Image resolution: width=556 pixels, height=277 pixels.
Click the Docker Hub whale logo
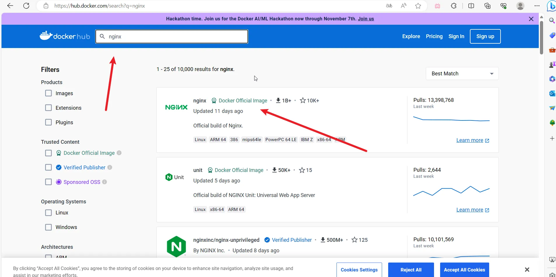point(65,36)
